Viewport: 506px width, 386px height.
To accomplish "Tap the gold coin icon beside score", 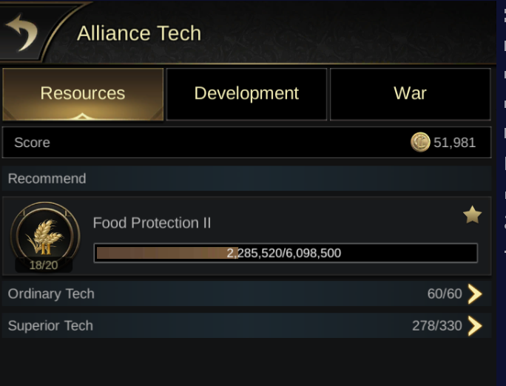I will click(420, 142).
